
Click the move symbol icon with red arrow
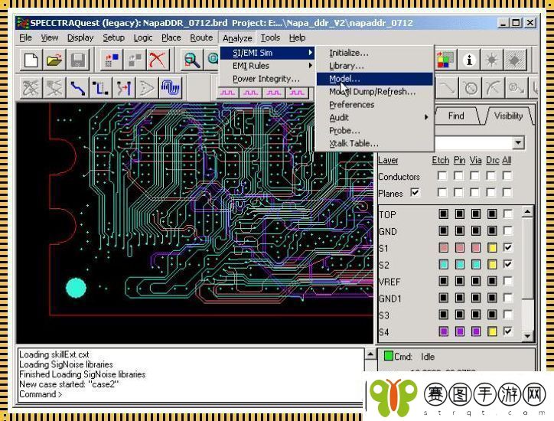(112, 60)
